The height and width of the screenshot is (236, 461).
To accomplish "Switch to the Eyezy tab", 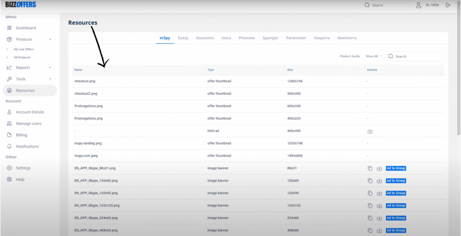I will tap(183, 38).
